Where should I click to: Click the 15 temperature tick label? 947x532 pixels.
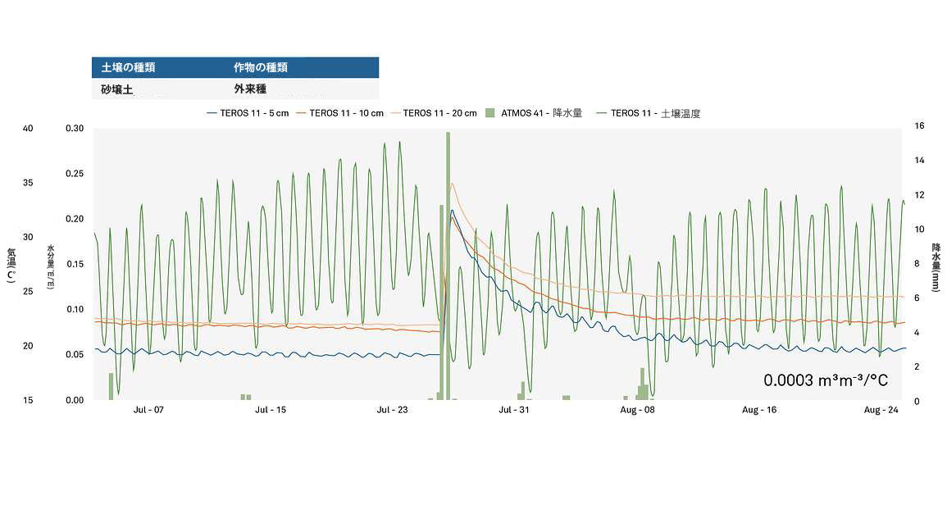coord(28,400)
